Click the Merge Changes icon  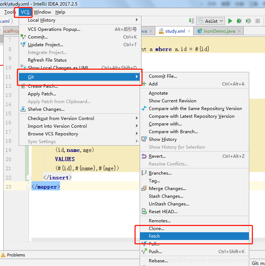[144, 188]
